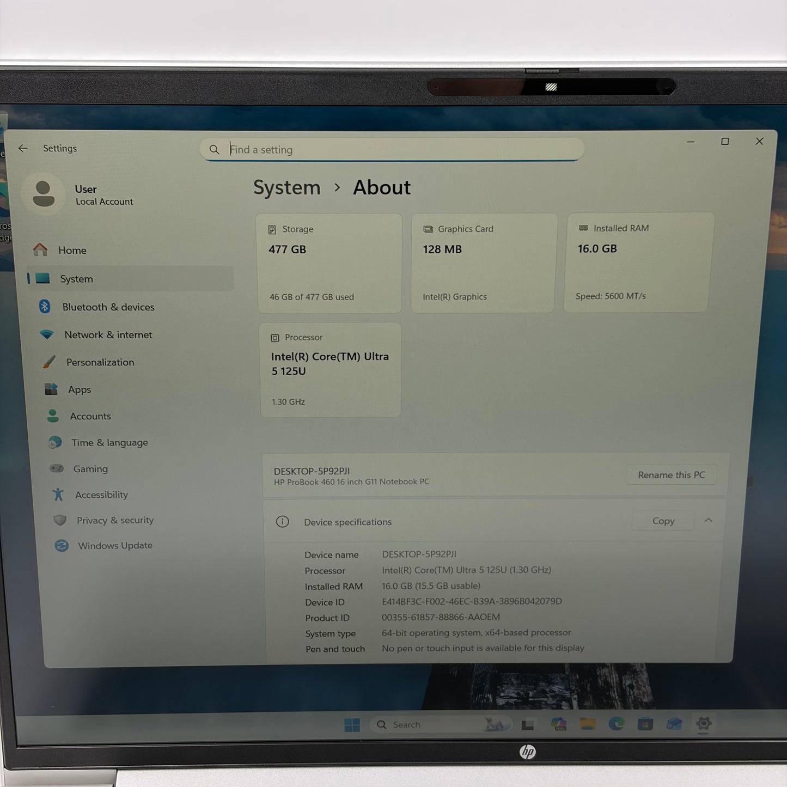787x787 pixels.
Task: Collapse the Device specifications section
Action: [x=708, y=521]
